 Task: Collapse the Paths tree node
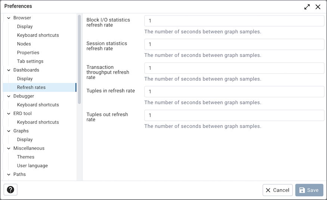[x=9, y=175]
